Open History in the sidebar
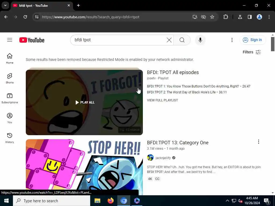Image resolution: width=275 pixels, height=206 pixels. pos(10,138)
